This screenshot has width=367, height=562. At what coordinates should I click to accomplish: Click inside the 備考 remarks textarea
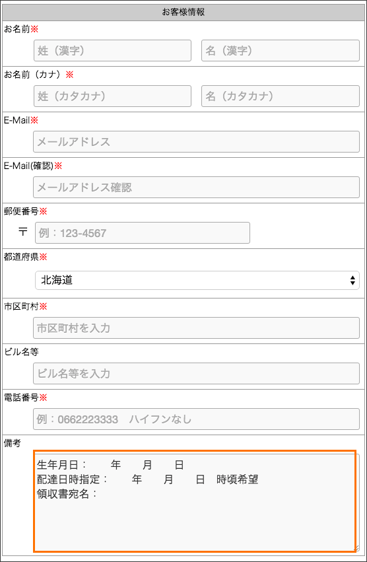click(197, 502)
